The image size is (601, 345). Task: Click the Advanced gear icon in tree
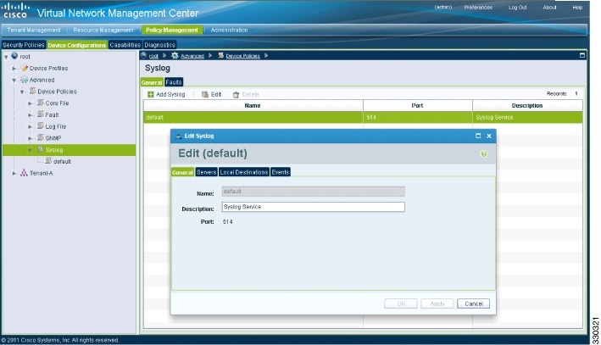(x=24, y=80)
